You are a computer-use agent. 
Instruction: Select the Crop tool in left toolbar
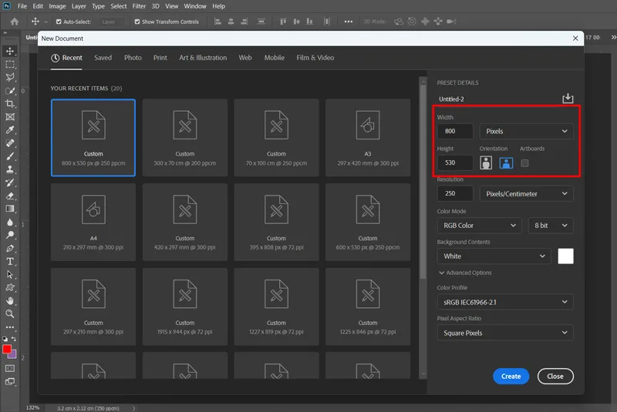click(10, 104)
